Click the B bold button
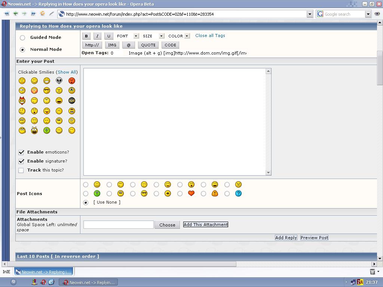Screen dimensions: 383x287 (x=86, y=36)
